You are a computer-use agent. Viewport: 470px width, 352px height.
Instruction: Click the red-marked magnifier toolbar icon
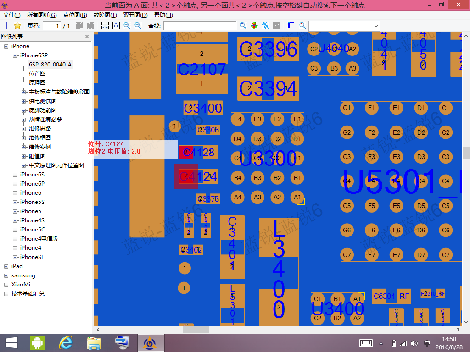[x=302, y=26]
